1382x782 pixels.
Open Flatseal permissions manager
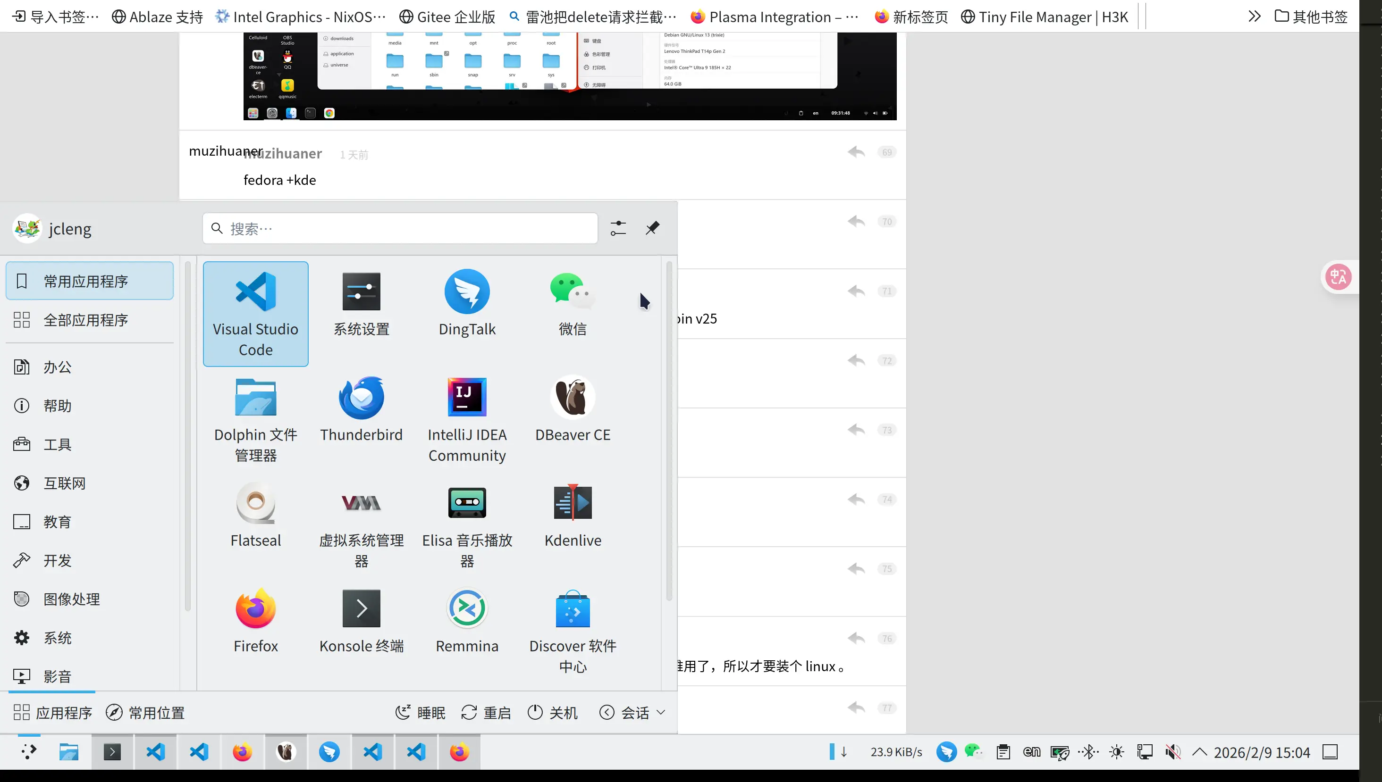255,515
